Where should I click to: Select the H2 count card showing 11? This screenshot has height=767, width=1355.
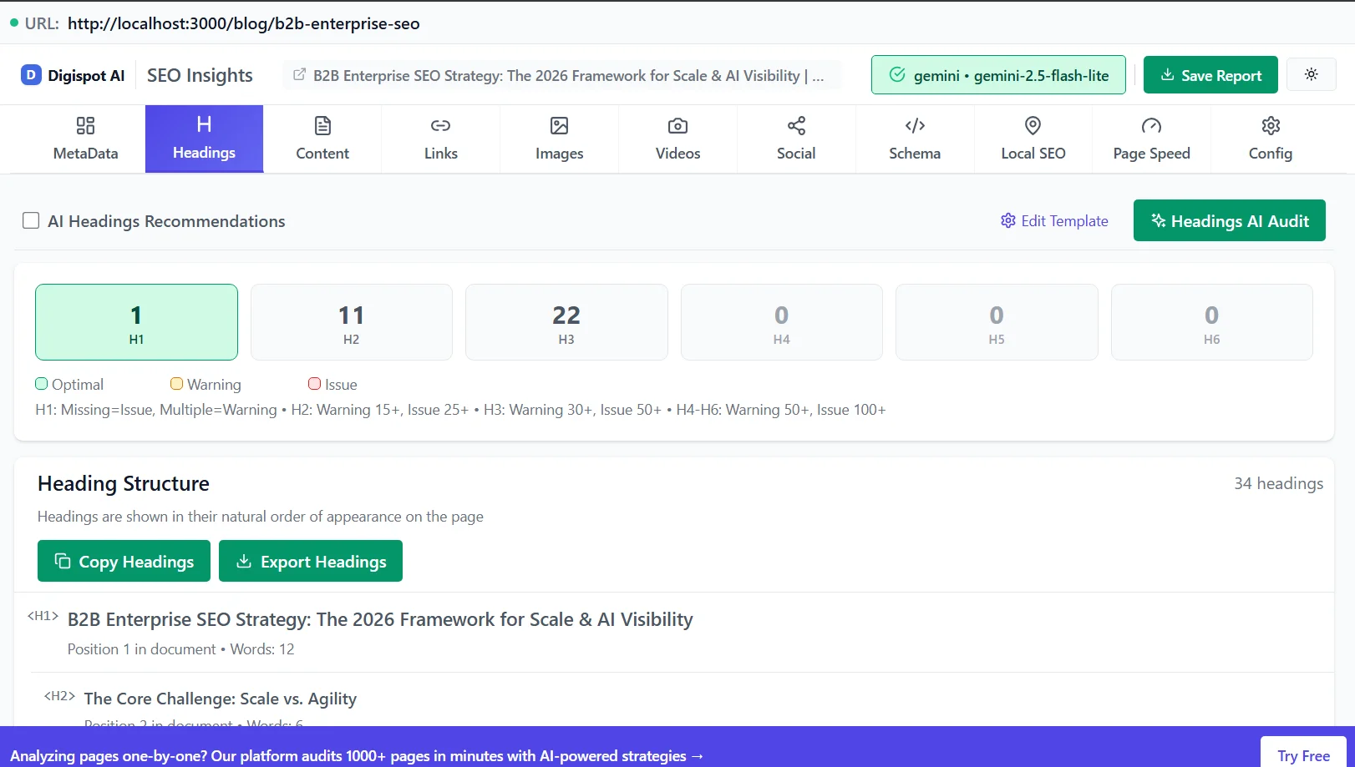click(x=352, y=322)
